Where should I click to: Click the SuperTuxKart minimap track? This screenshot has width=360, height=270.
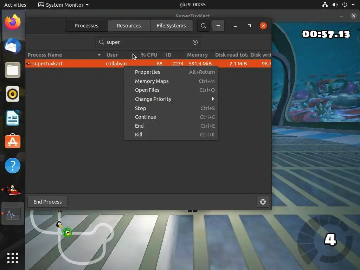click(72, 237)
